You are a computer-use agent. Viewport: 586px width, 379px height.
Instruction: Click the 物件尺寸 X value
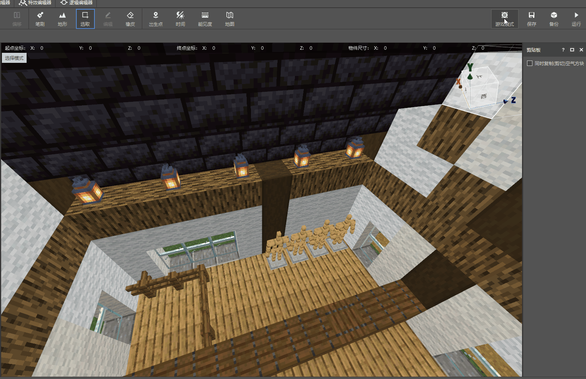[x=385, y=48]
